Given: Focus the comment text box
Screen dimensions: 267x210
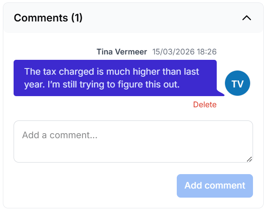Looking at the screenshot, I should (133, 146).
